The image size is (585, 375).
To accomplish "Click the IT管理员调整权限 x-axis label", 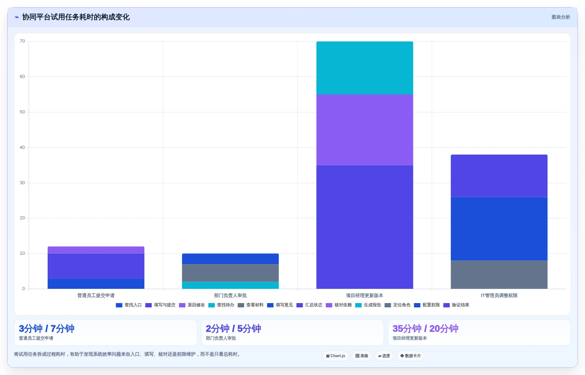I will click(x=499, y=296).
